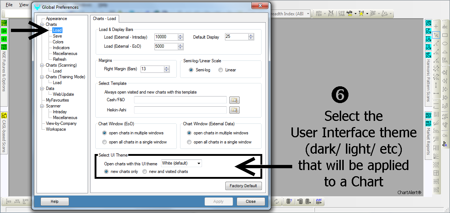Viewport: 450px width, 213px height.
Task: Collapse the Charts tree node
Action: 42,24
